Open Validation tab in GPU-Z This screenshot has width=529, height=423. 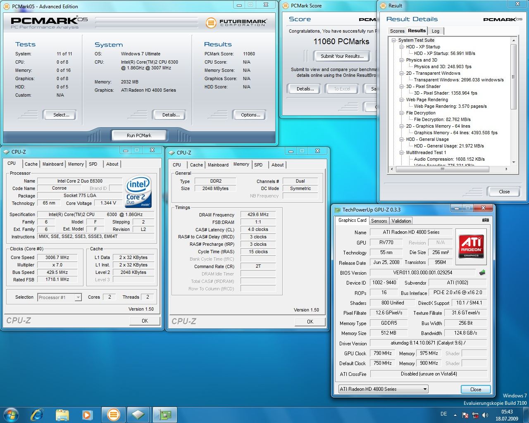coord(401,221)
